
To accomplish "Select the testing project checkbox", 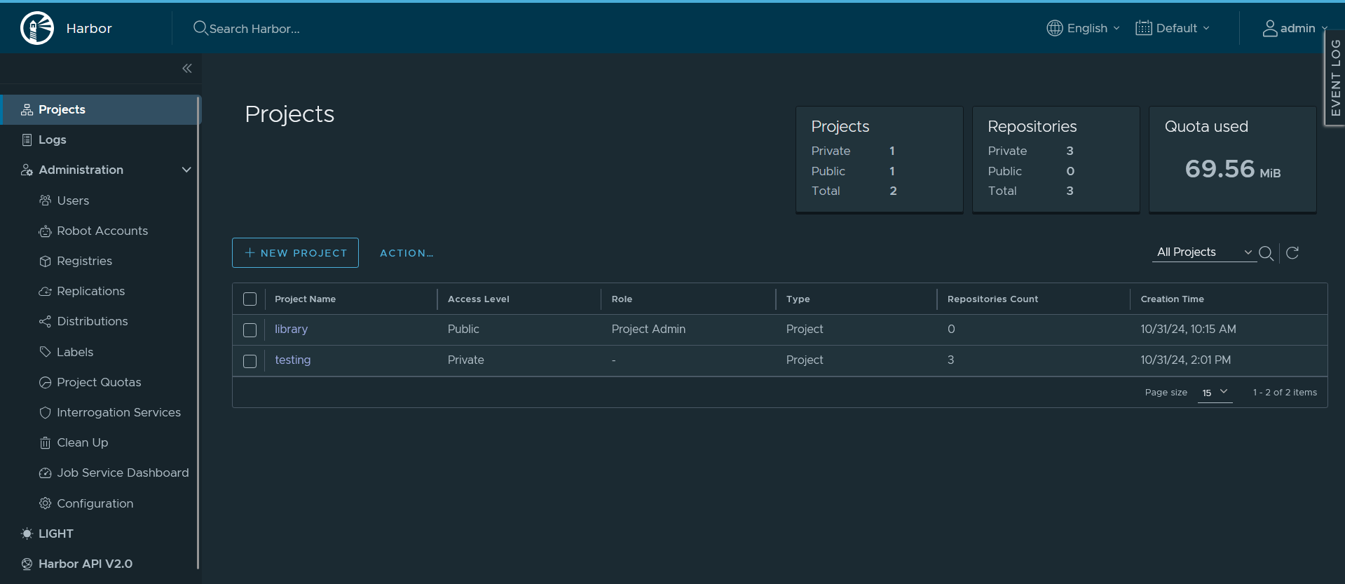I will 250,360.
